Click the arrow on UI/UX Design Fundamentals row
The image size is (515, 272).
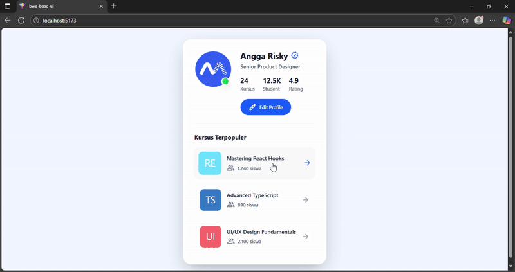[x=305, y=237]
